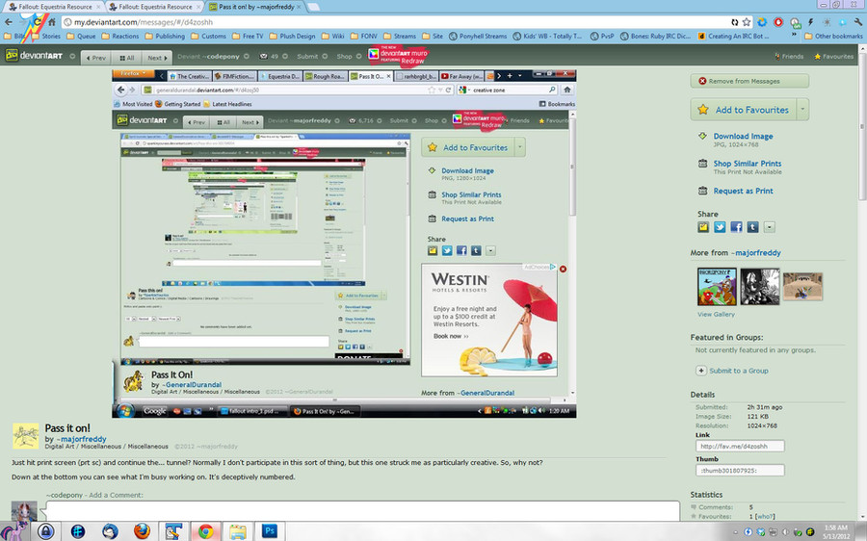Screen dimensions: 867x541
Task: Share this deviation on Twitter
Action: [720, 226]
